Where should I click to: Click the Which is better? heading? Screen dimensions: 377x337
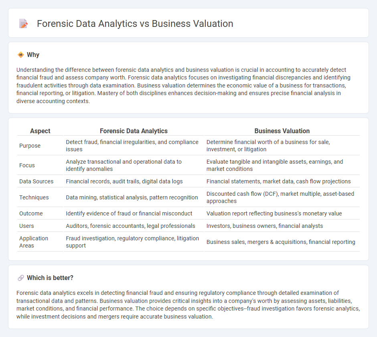coord(50,278)
